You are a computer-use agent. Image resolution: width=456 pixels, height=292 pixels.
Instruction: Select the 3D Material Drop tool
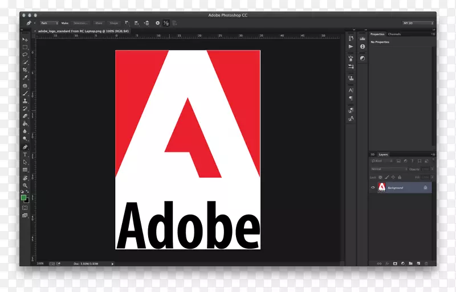click(x=25, y=178)
